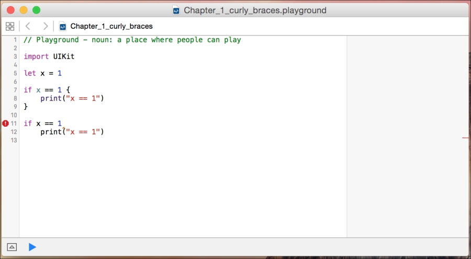Click the red error marker in scroll margin
Image resolution: width=471 pixels, height=259 pixels.
pyautogui.click(x=466, y=138)
